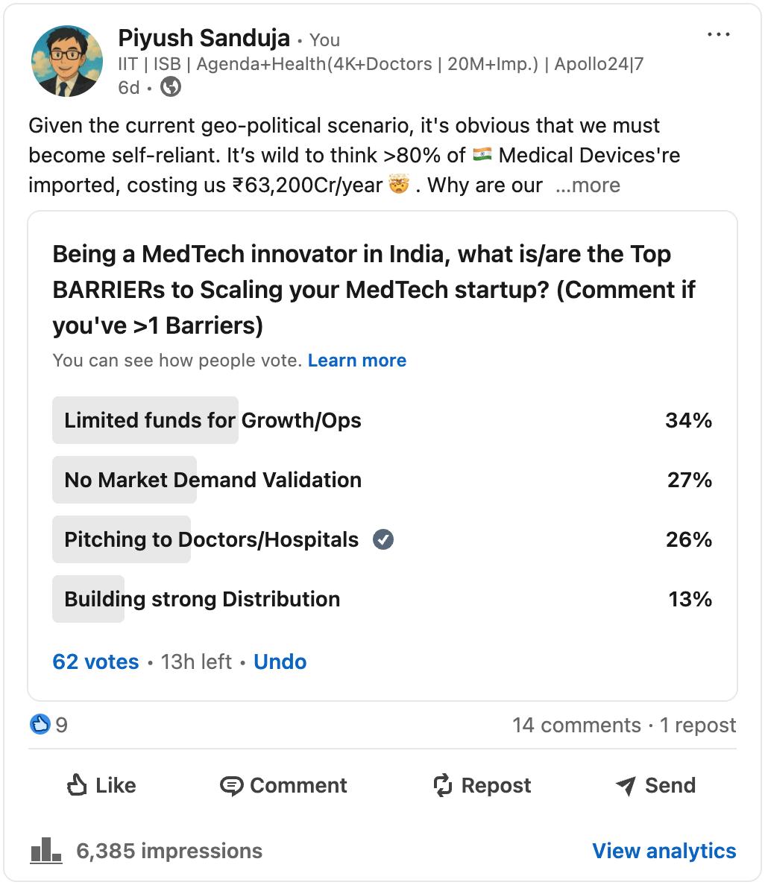The width and height of the screenshot is (765, 885).
Task: Click the Send paper plane icon
Action: pyautogui.click(x=626, y=786)
